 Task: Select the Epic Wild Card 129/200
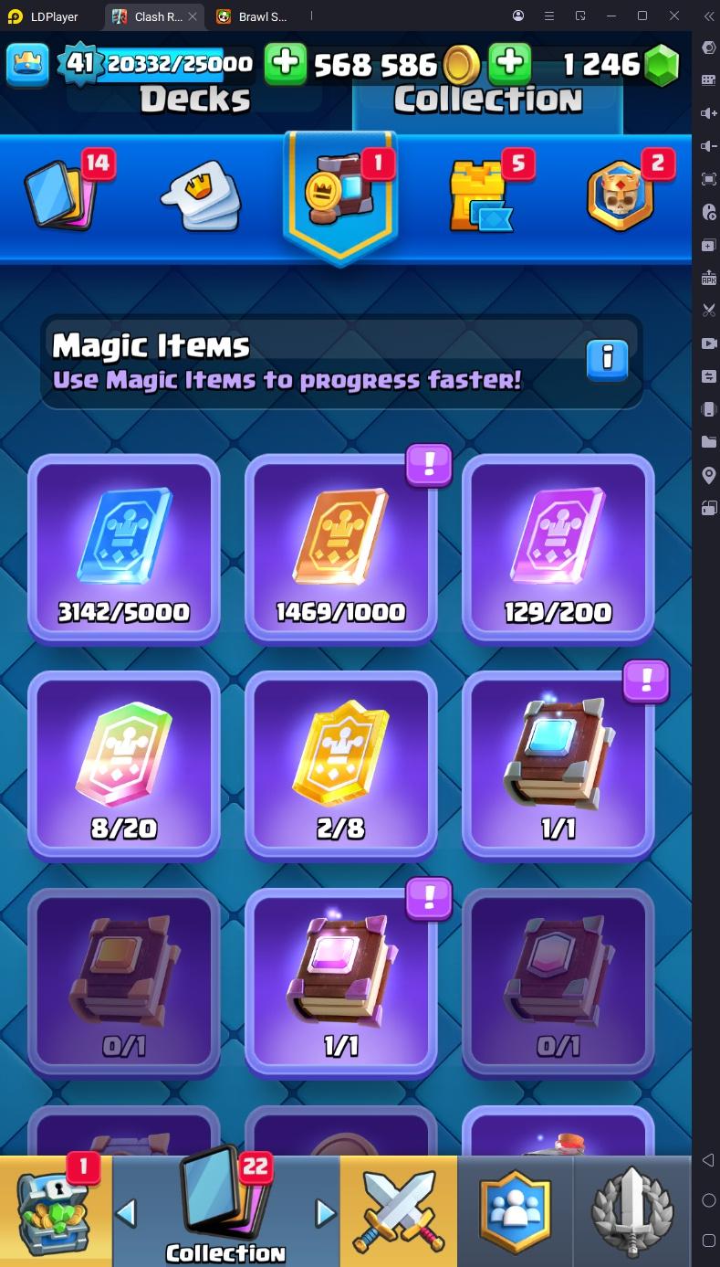[558, 549]
